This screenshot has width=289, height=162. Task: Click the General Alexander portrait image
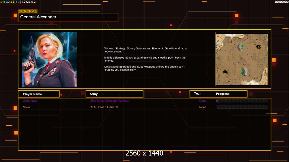tap(49, 59)
